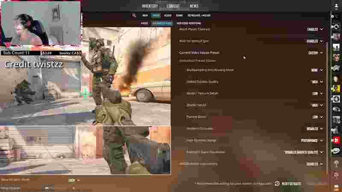Open the High Dynamic Range dropdown
Viewport: 342px width, 192px height.
[312, 141]
